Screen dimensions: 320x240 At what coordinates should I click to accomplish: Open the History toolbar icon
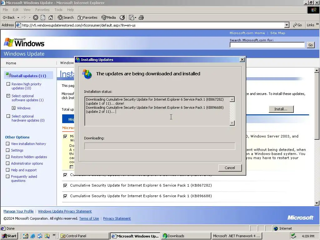122,17
